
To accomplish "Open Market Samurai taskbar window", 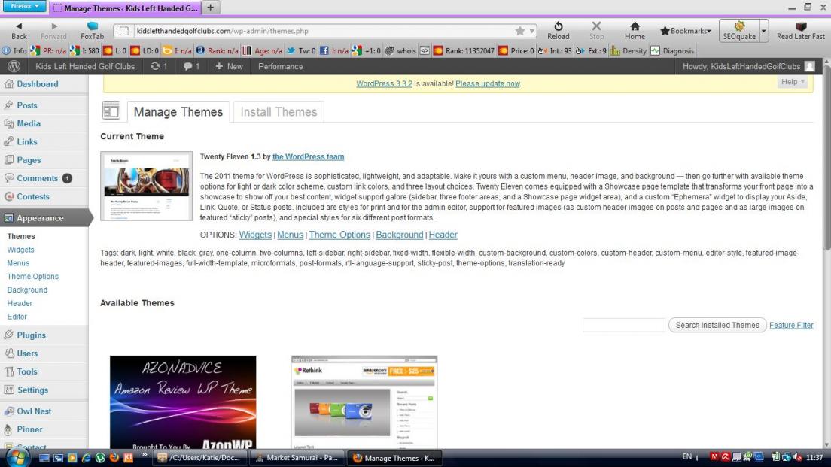I will point(297,458).
